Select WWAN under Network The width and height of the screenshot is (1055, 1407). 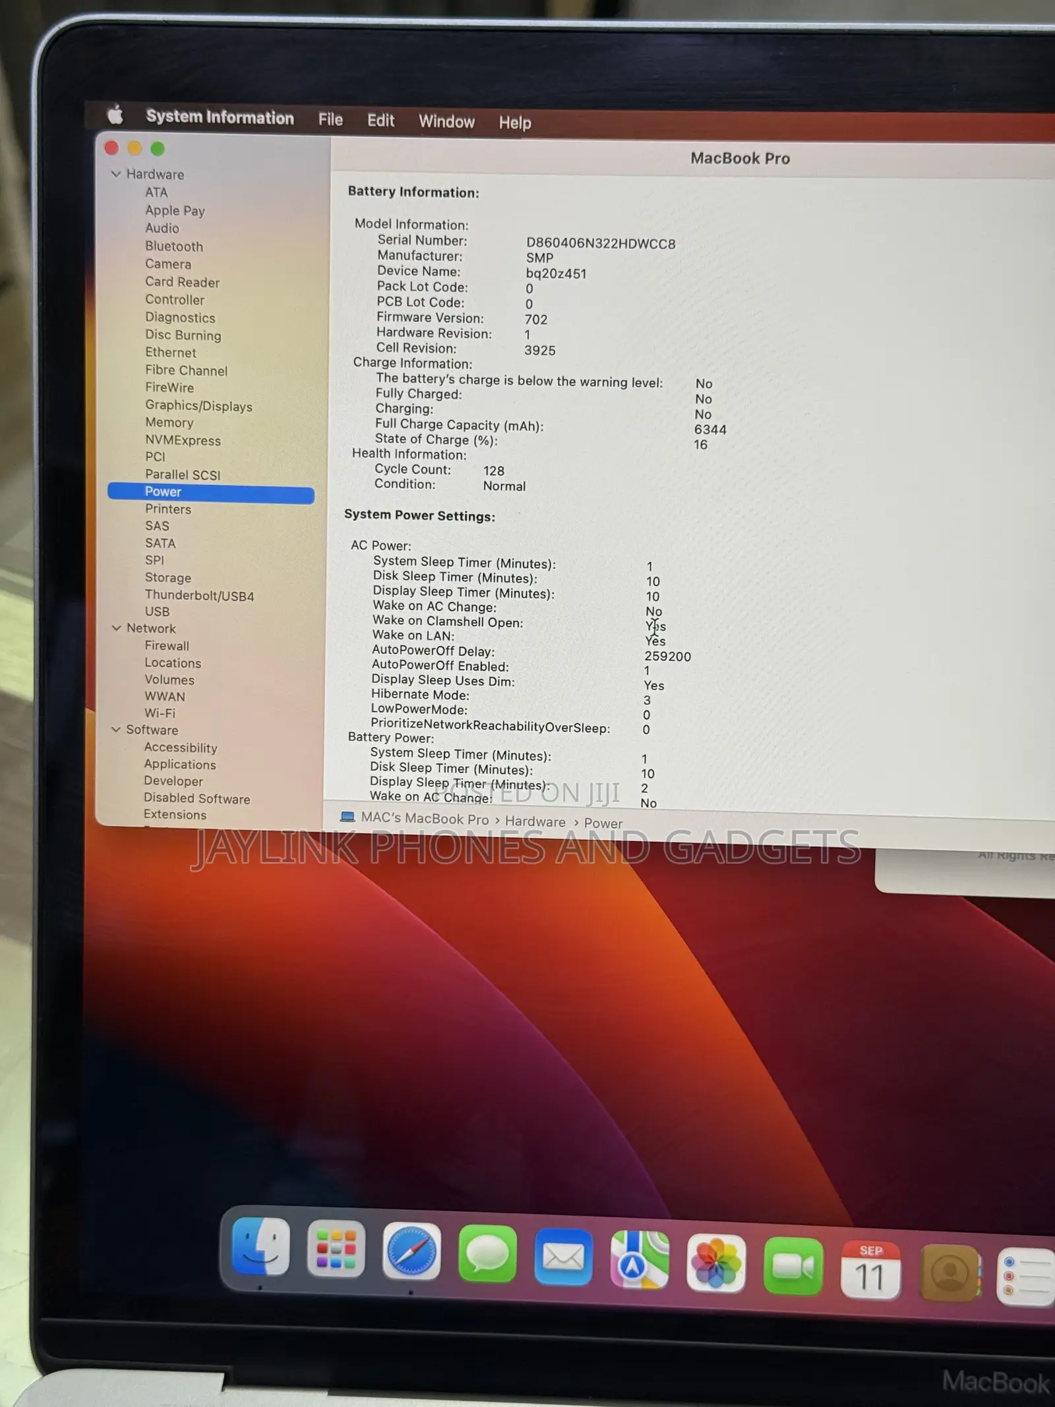point(165,696)
